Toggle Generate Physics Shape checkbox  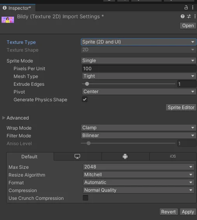[x=85, y=99]
